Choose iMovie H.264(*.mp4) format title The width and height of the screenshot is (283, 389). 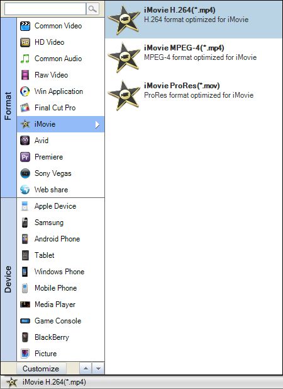tap(180, 10)
